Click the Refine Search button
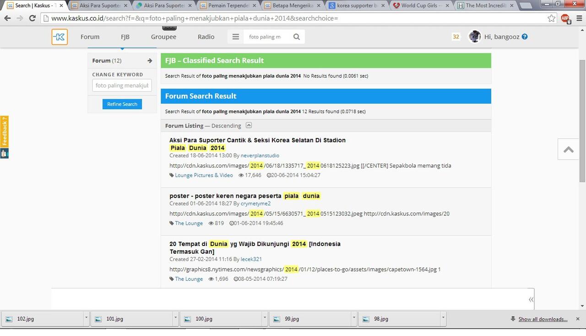 [x=122, y=104]
